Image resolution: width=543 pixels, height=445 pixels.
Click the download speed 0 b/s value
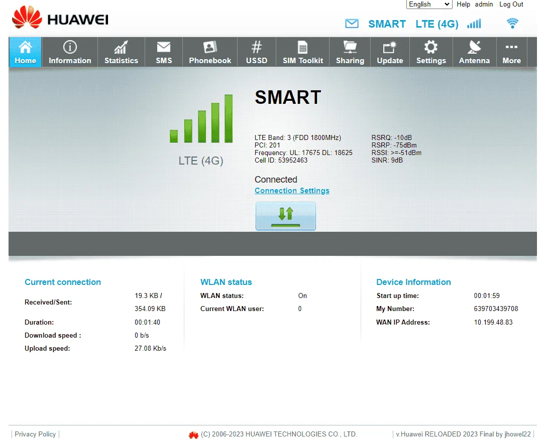click(142, 336)
